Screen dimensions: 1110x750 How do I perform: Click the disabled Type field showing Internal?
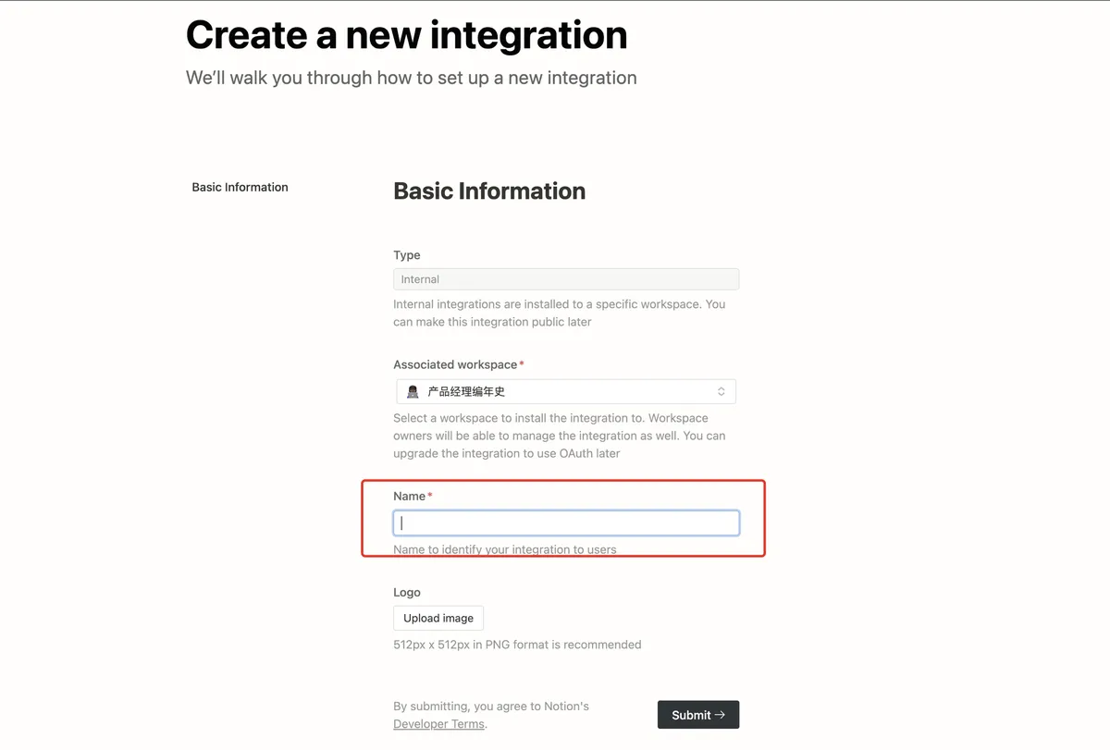[x=566, y=279]
